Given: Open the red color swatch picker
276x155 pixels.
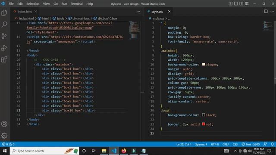Looking at the screenshot, I should (204, 124).
